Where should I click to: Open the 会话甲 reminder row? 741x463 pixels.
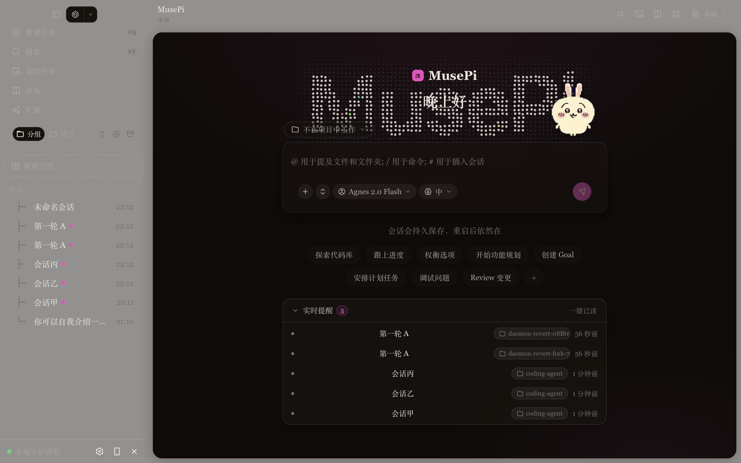pos(444,414)
